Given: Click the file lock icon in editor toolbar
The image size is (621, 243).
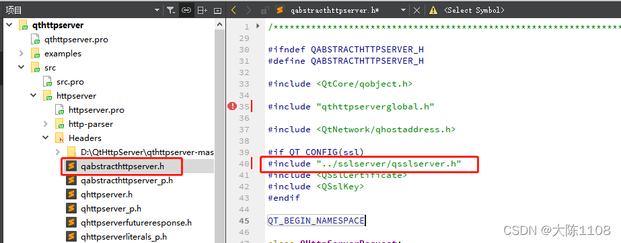Looking at the screenshot, I should pos(265,10).
